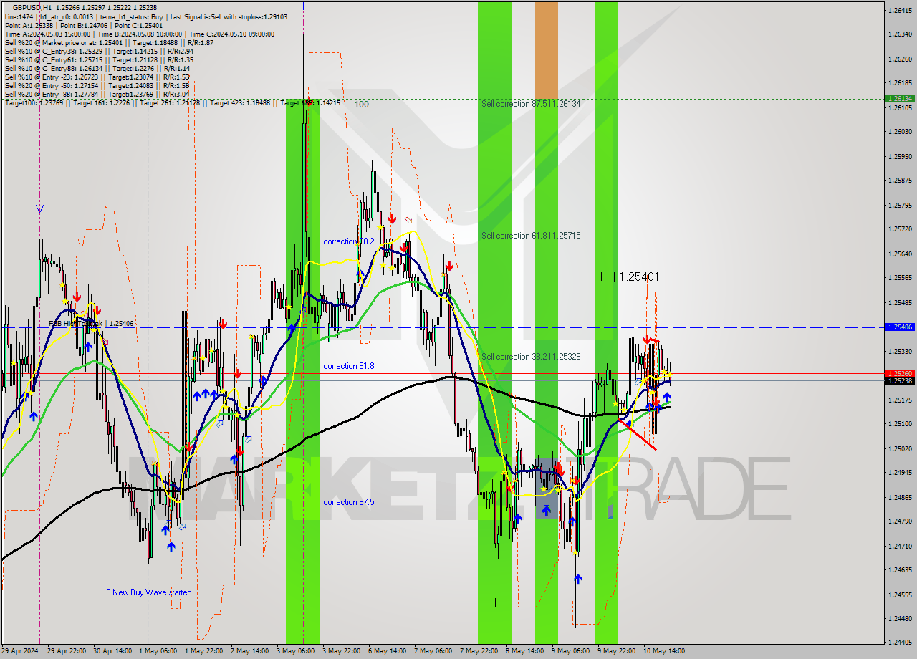Click the 1.24790 price axis label
Viewport: 917px width, 659px height.
tap(901, 521)
